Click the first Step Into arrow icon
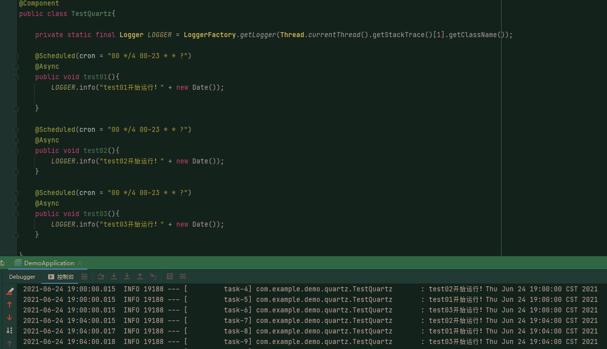Image resolution: width=607 pixels, height=349 pixels. 114,276
